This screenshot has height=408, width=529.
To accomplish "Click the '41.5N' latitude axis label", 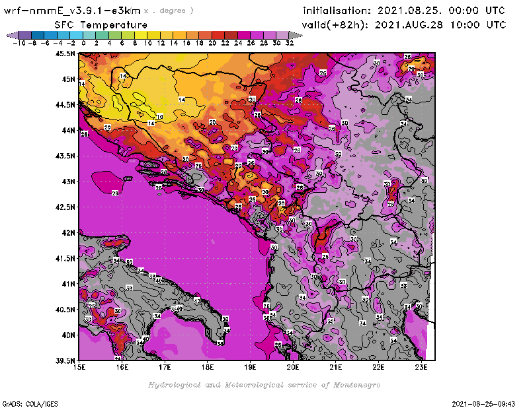I will (x=65, y=258).
